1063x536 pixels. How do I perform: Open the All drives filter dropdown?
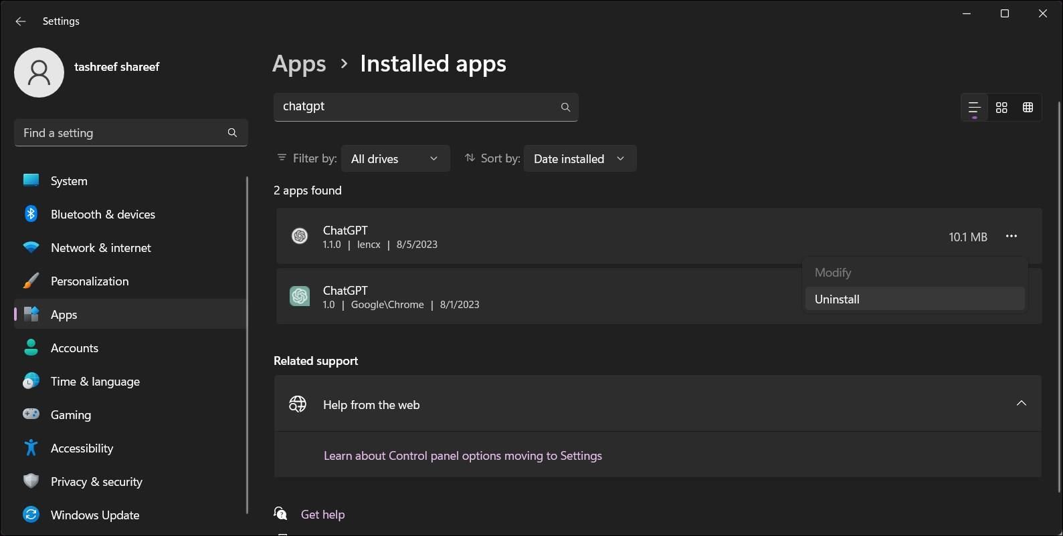pyautogui.click(x=395, y=158)
